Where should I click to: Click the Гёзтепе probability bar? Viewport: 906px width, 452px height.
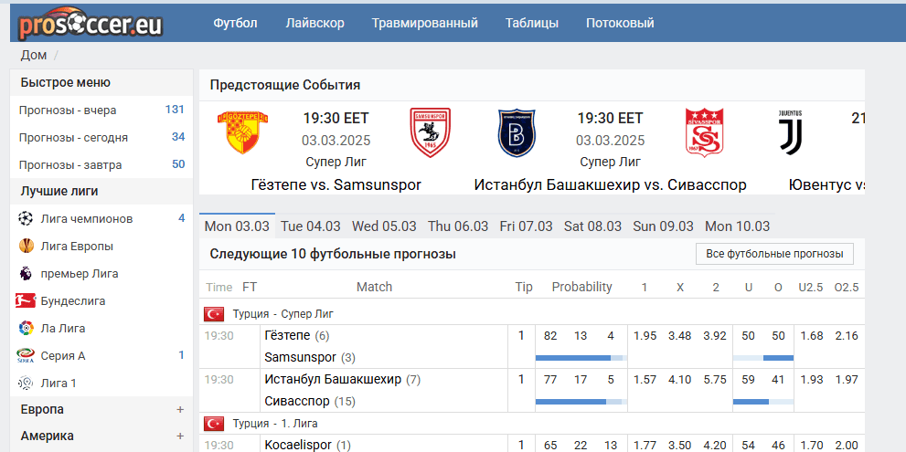(580, 358)
